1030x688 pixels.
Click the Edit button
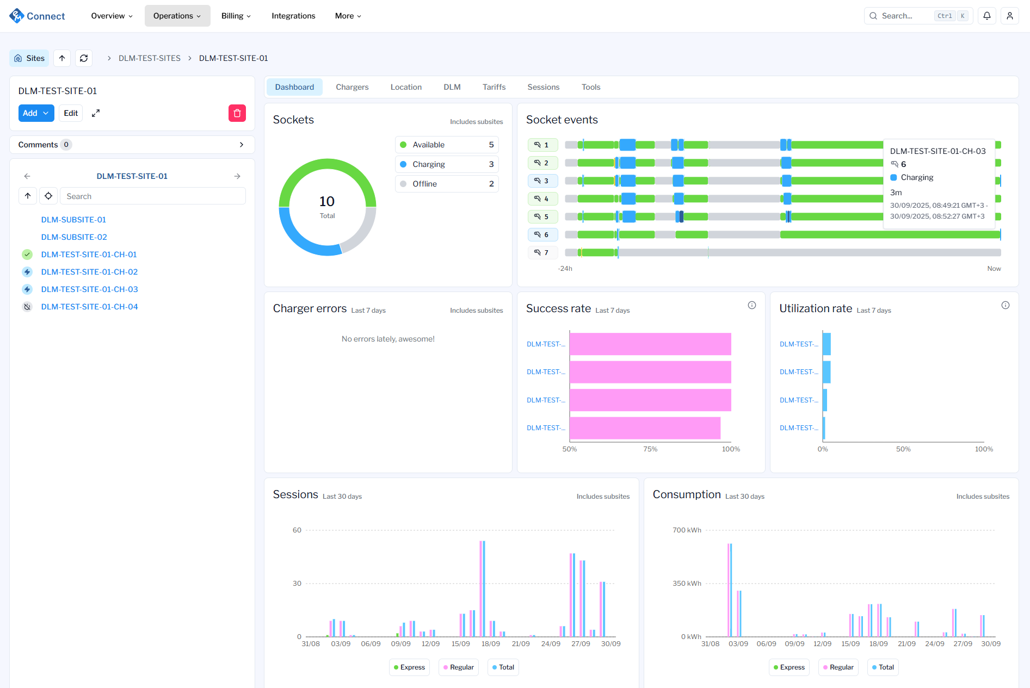click(x=71, y=113)
